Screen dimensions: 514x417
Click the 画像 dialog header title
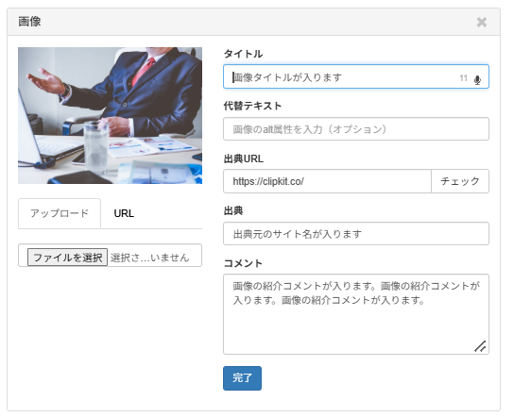click(30, 22)
